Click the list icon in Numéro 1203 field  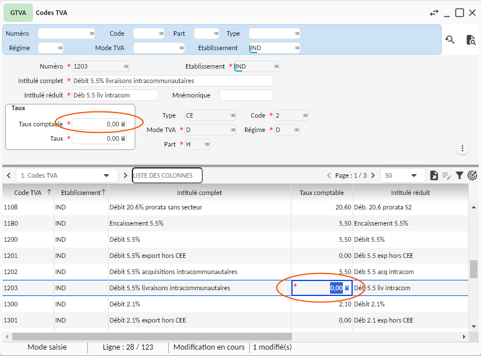pos(125,66)
